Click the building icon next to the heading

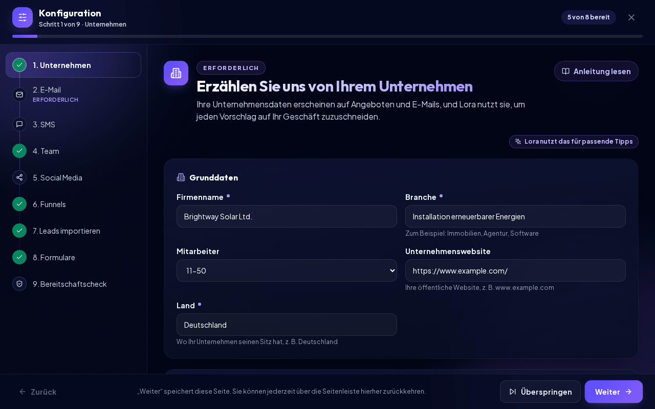[x=176, y=73]
